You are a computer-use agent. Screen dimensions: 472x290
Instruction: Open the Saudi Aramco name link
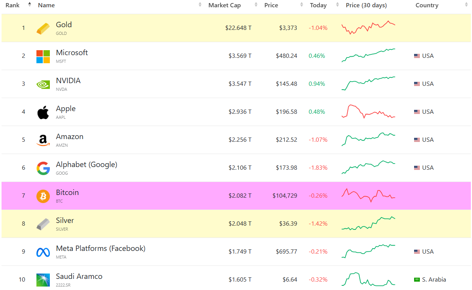coord(79,277)
